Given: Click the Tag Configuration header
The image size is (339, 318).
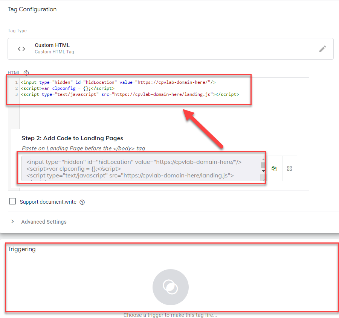Looking at the screenshot, I should (32, 9).
